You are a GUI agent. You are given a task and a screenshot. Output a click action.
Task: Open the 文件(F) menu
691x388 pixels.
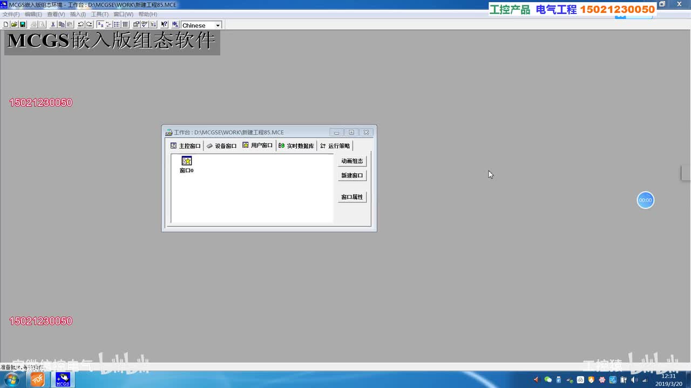pos(11,14)
